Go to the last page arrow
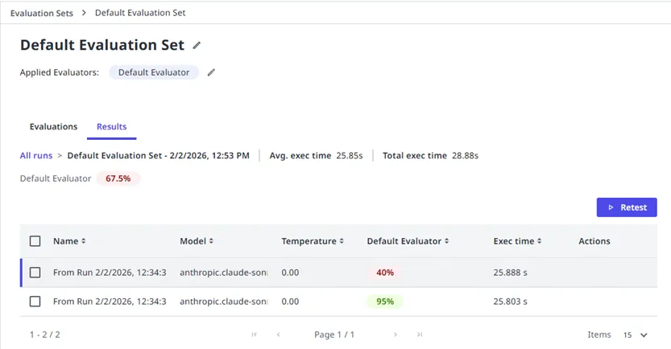This screenshot has height=349, width=671. [420, 335]
